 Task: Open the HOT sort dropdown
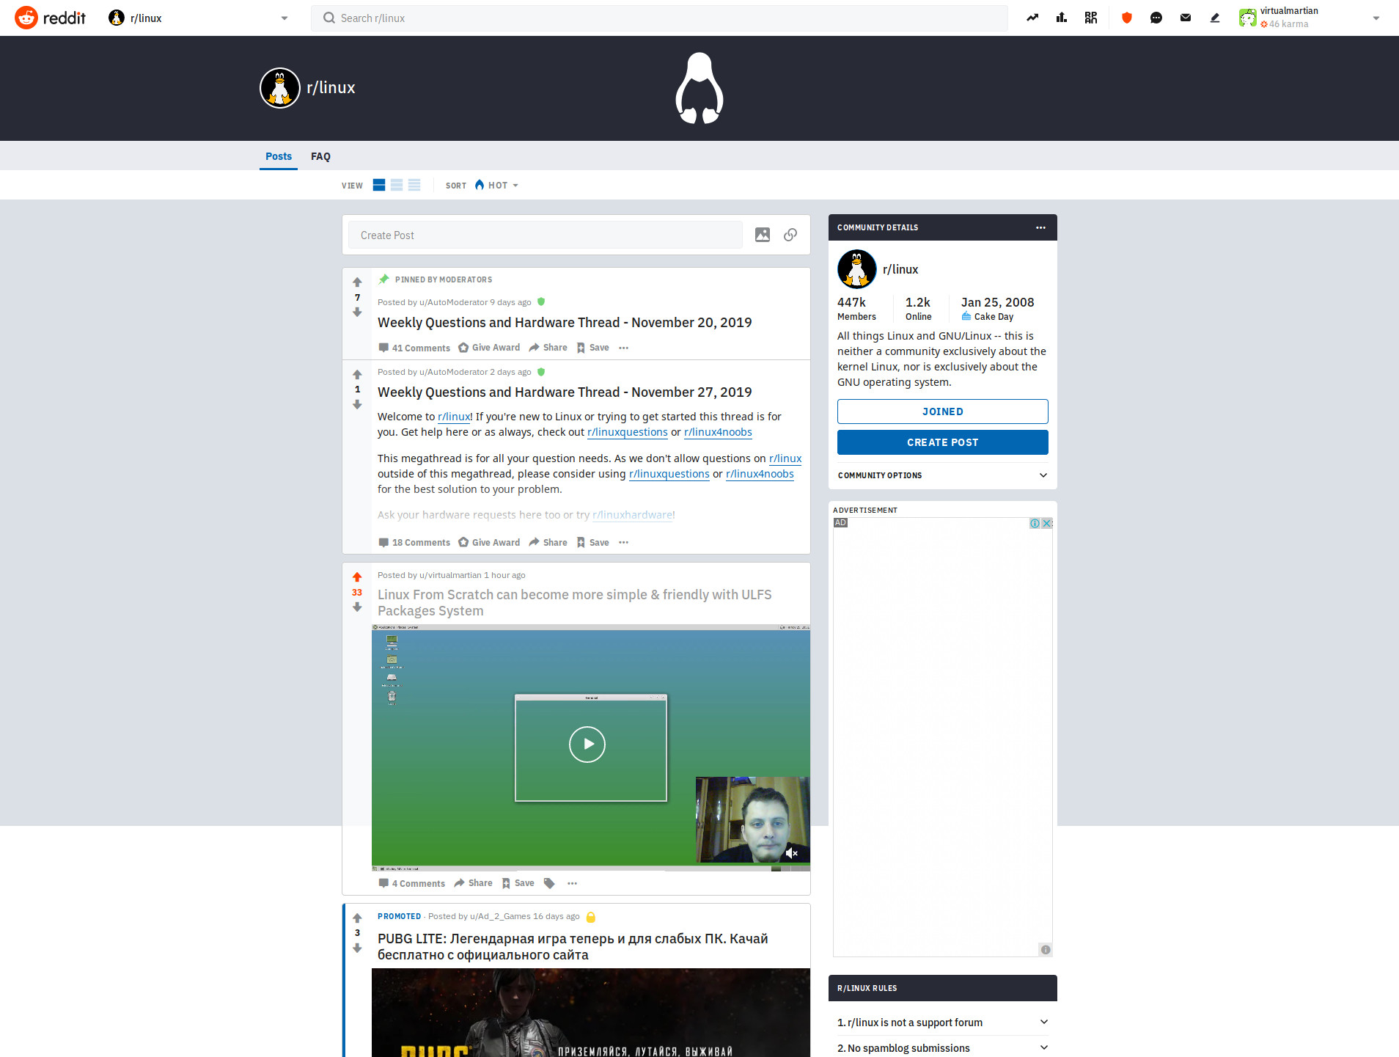pos(497,185)
